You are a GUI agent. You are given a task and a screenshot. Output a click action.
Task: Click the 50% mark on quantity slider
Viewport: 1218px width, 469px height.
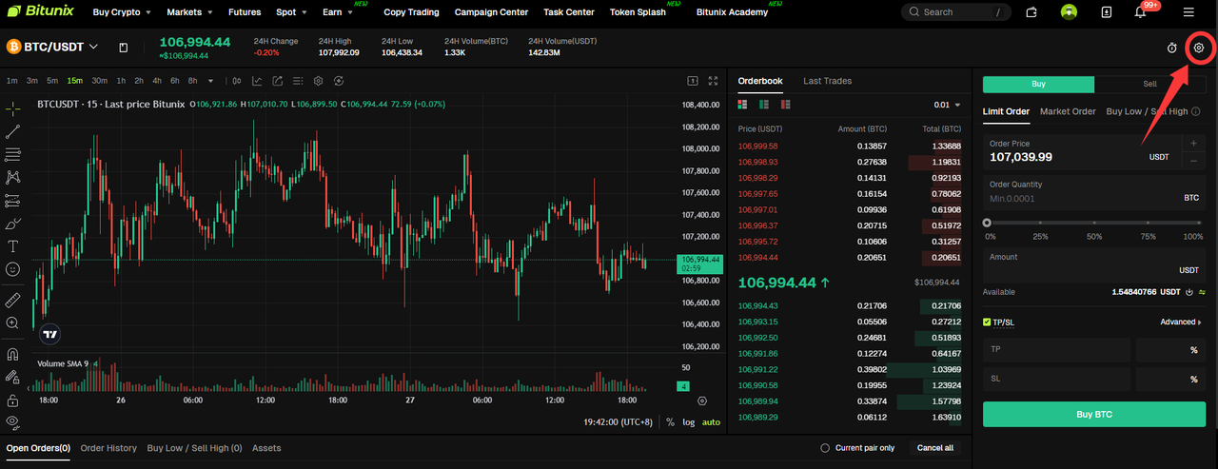(1094, 223)
